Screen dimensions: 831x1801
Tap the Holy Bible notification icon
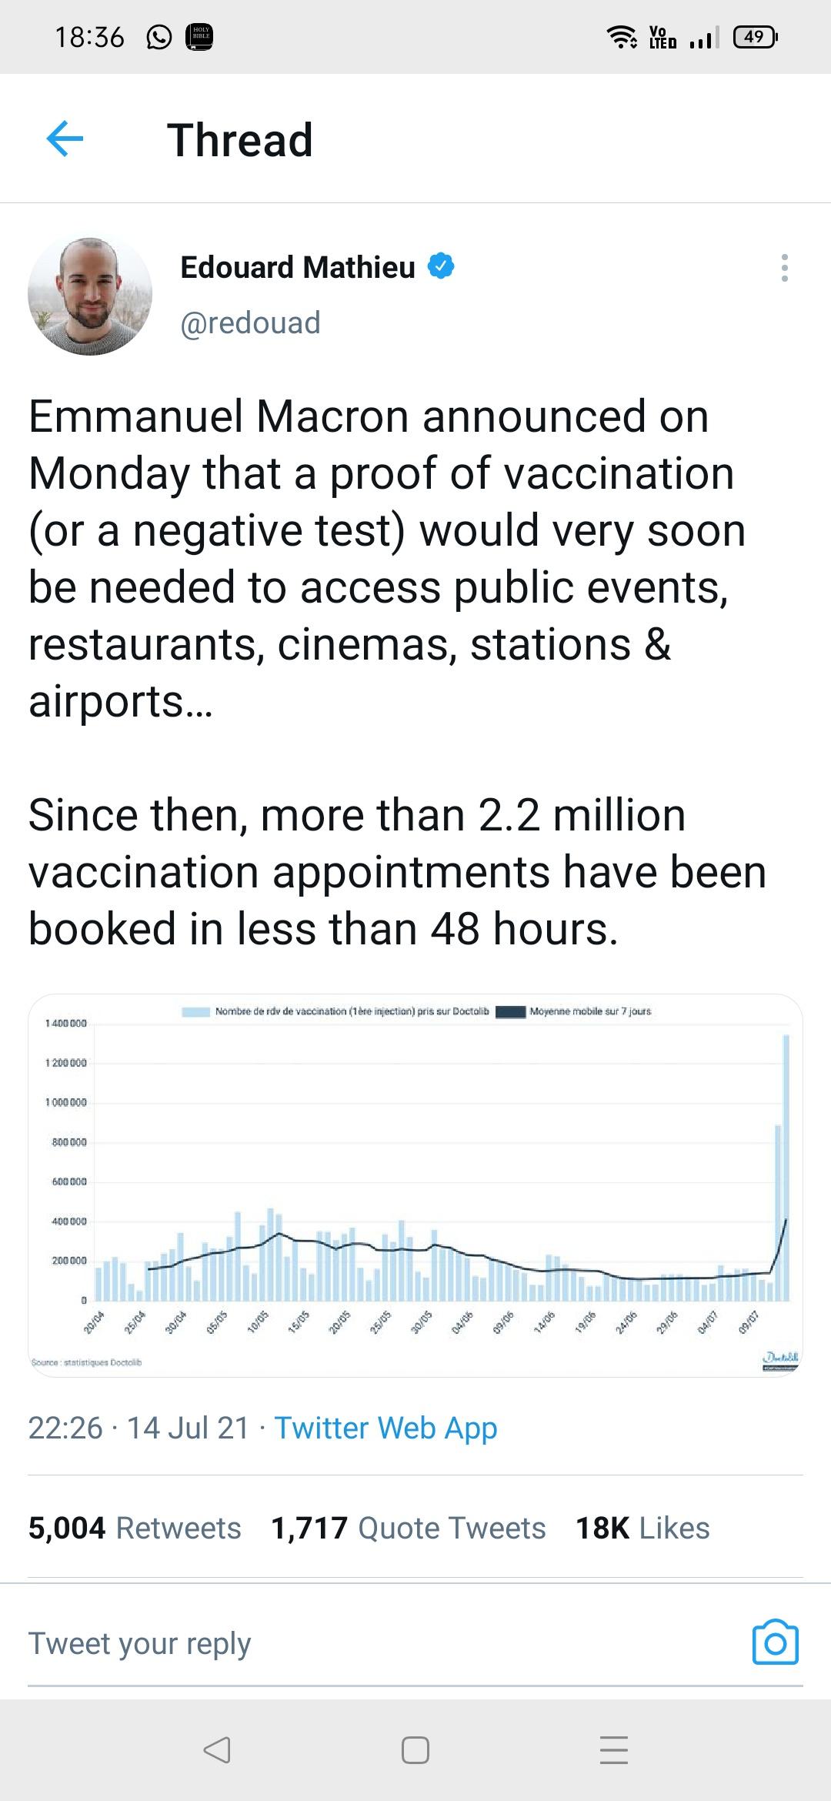pos(200,37)
